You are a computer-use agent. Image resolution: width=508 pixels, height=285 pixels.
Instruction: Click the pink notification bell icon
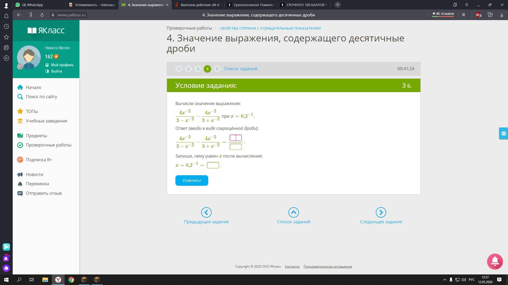click(495, 261)
